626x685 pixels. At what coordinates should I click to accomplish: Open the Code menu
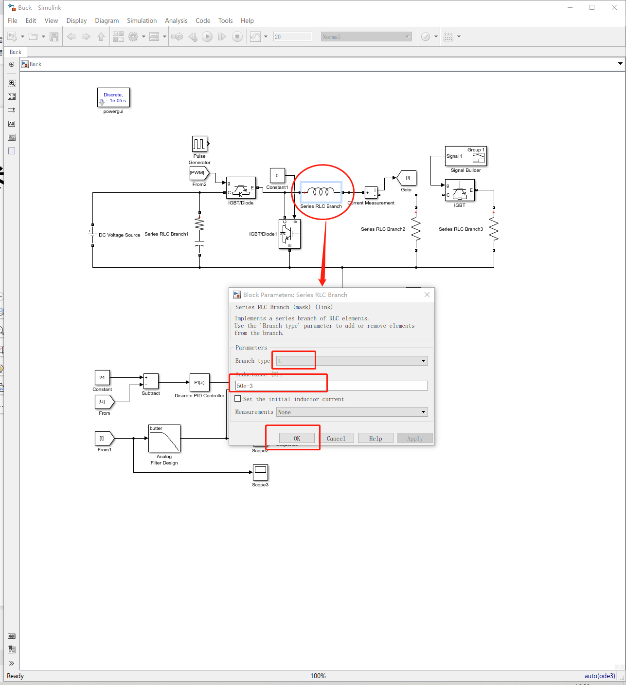203,20
